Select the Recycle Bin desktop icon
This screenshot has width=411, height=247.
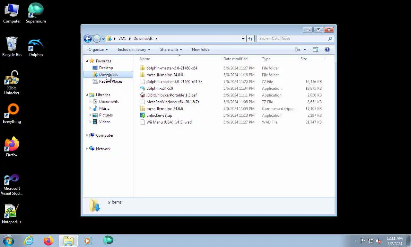pos(12,47)
